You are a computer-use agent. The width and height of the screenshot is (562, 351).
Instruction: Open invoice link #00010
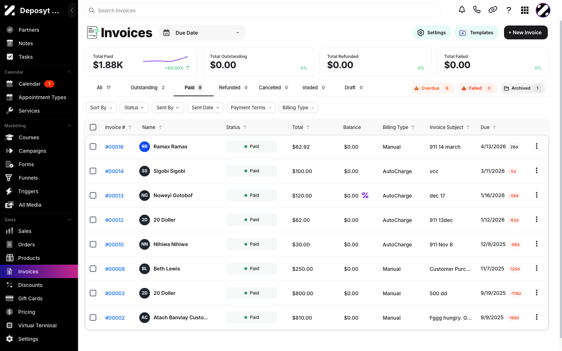pyautogui.click(x=115, y=245)
